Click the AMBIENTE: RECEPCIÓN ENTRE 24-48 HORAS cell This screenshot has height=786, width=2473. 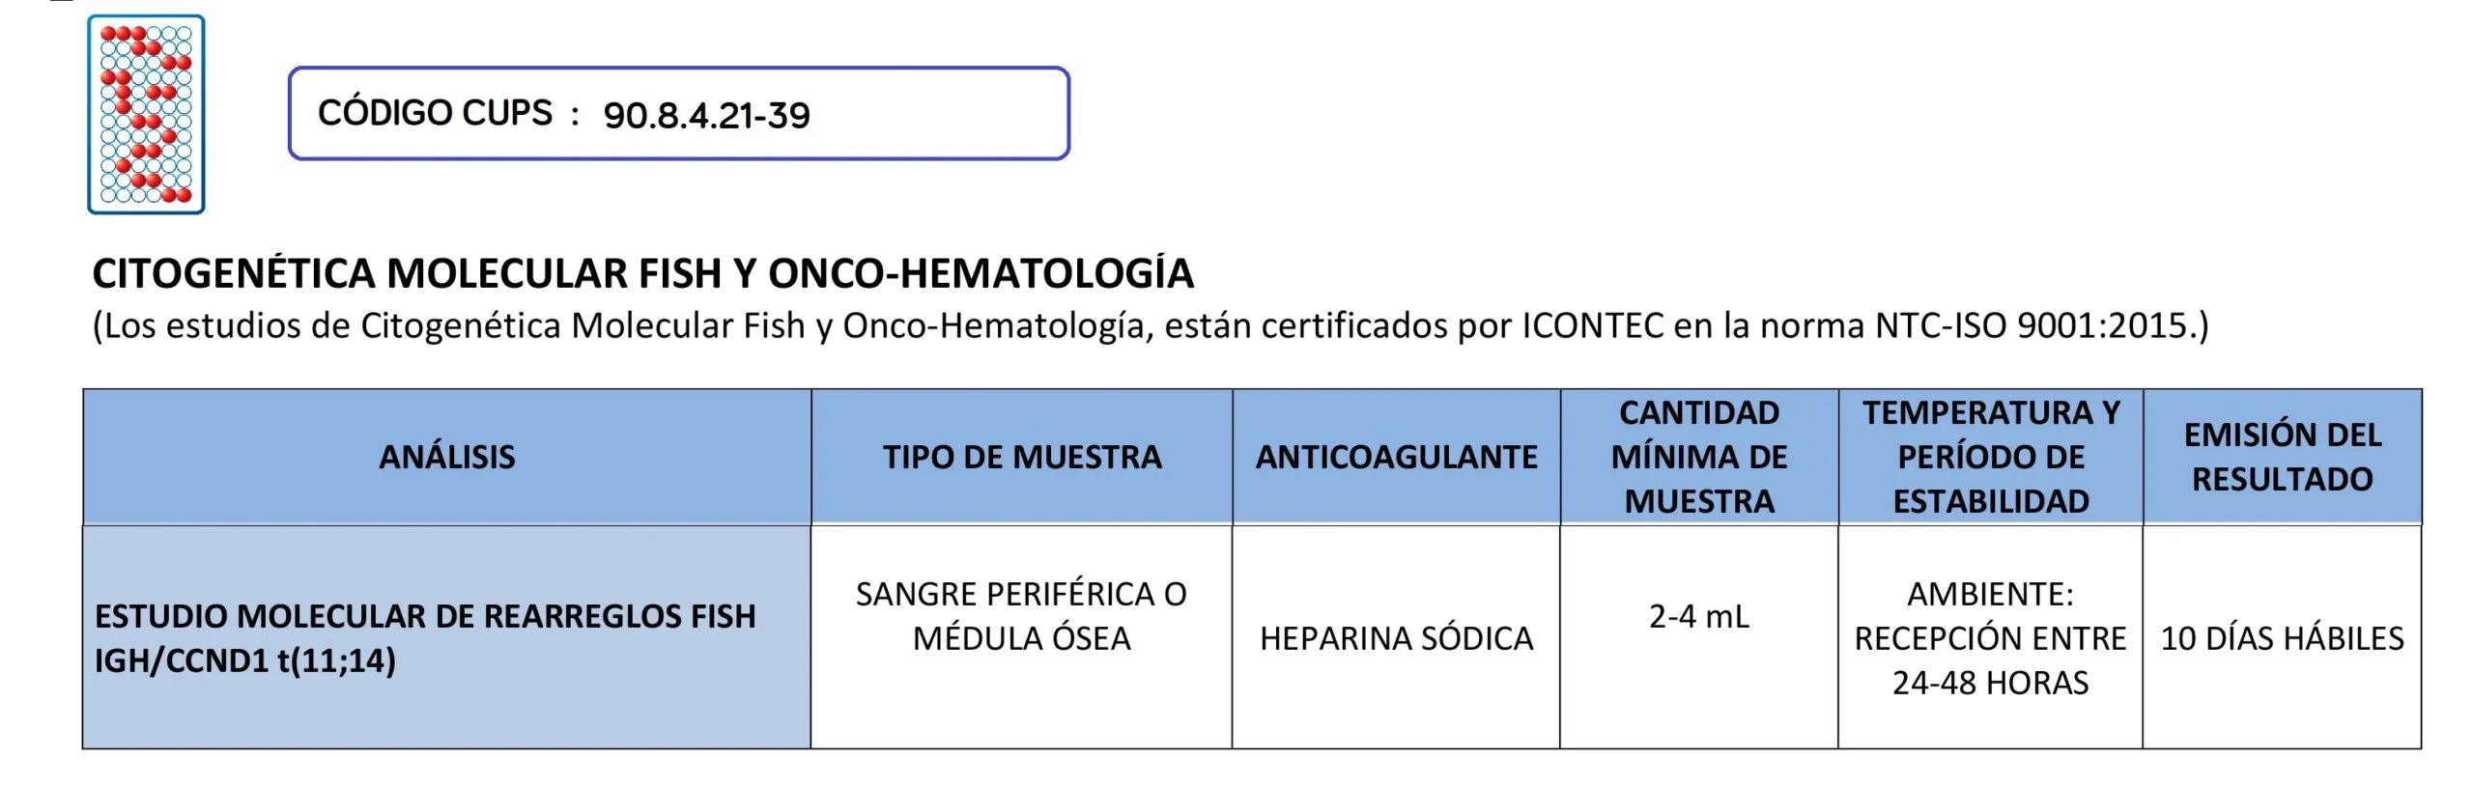click(1990, 638)
